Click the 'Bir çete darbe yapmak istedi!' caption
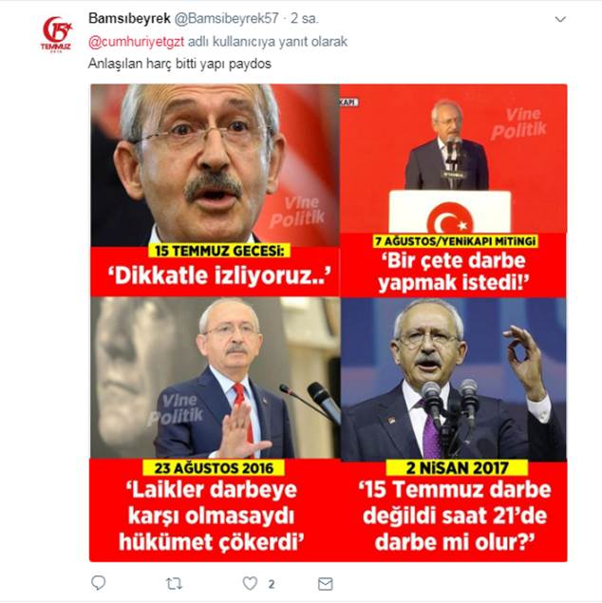 (x=454, y=272)
